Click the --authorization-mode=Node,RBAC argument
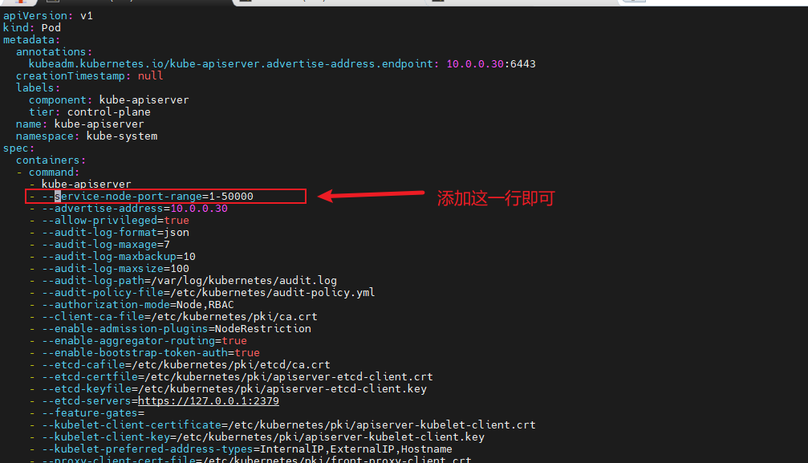Viewport: 808px width, 463px height. tap(137, 304)
